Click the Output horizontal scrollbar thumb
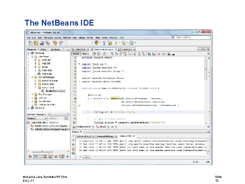245x184 pixels. (86, 157)
